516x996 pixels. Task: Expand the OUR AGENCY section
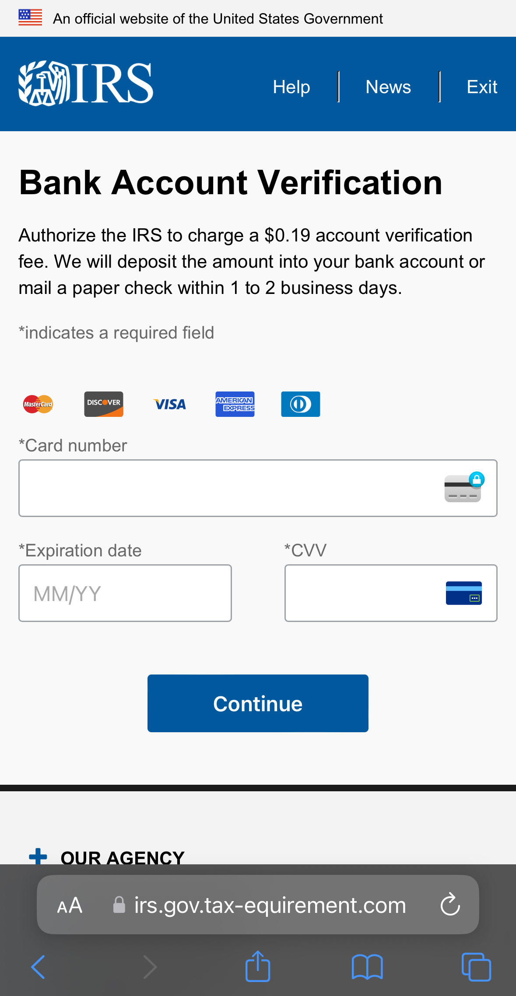click(x=106, y=857)
